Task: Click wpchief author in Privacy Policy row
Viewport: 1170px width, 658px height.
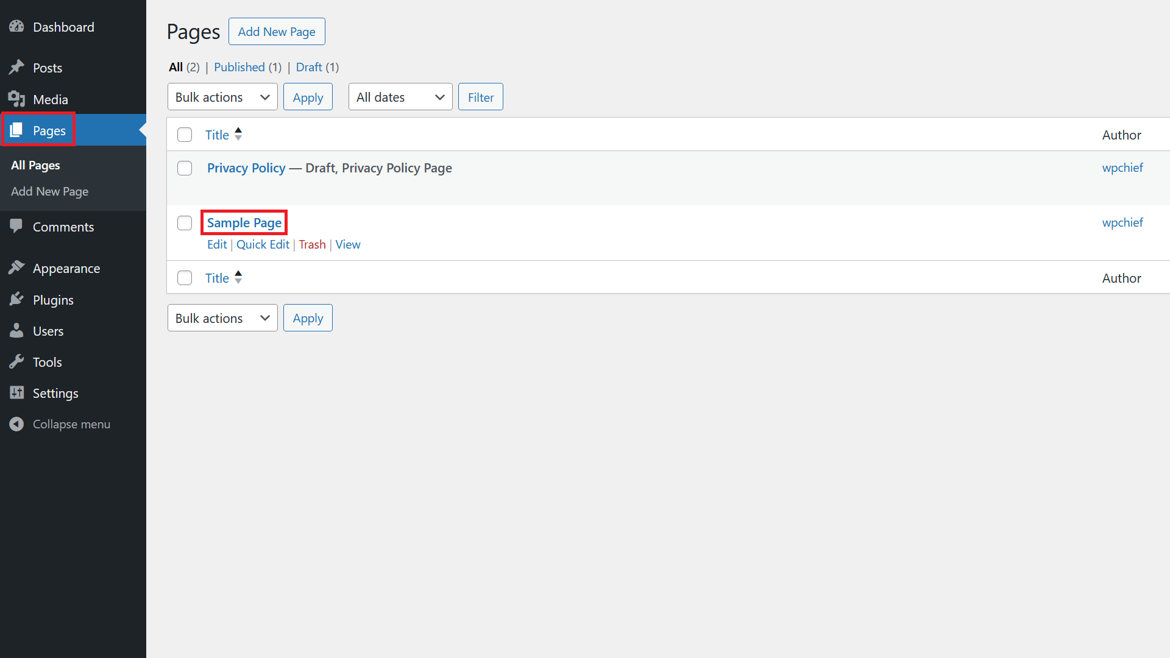Action: point(1122,168)
